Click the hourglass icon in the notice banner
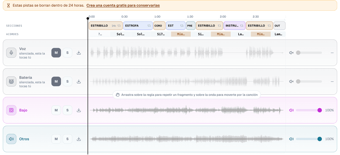The image size is (340, 155). [x=8, y=5]
